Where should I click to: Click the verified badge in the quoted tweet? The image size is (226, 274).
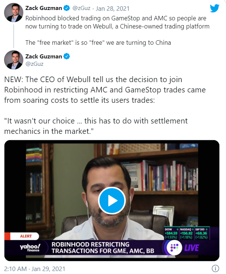67,8
